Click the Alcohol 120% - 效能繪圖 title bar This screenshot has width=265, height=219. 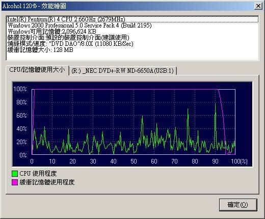(x=127, y=6)
